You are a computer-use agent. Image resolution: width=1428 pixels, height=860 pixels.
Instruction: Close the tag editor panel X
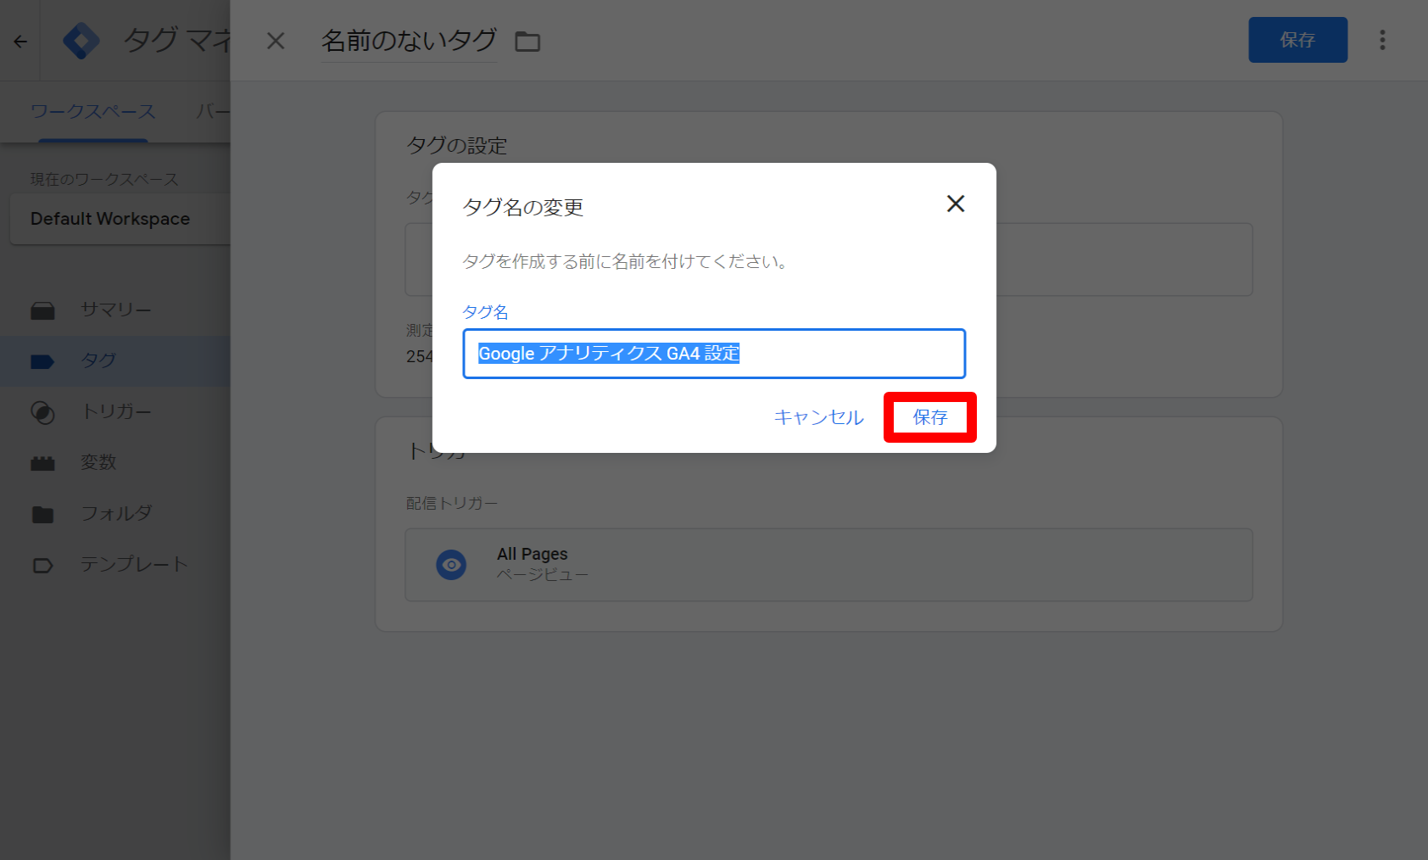pos(276,41)
